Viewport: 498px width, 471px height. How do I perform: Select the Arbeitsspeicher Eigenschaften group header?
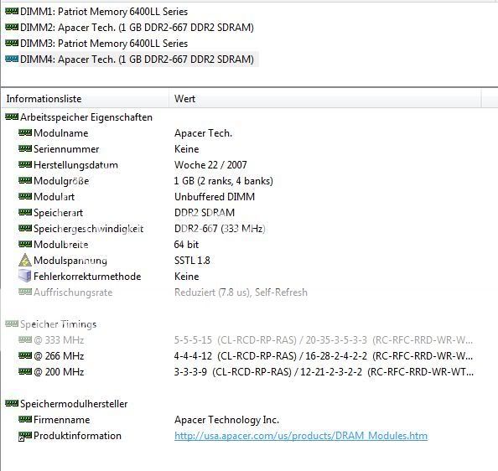pos(79,117)
